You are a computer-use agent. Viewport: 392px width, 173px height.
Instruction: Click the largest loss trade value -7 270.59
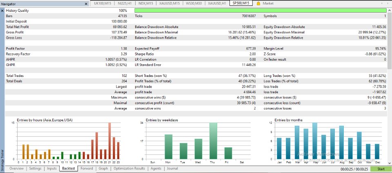(379, 87)
